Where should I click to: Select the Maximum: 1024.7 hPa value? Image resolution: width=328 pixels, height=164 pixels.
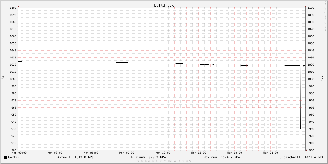tap(222, 157)
